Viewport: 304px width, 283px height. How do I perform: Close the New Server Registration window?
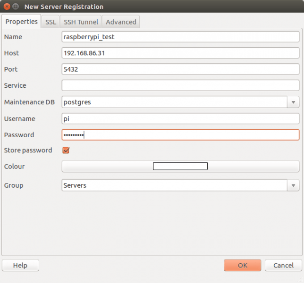tap(7, 7)
